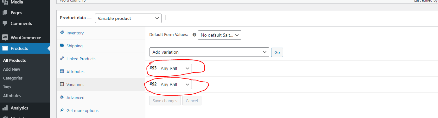
Task: Click the Shipping truck icon
Action: tap(62, 46)
